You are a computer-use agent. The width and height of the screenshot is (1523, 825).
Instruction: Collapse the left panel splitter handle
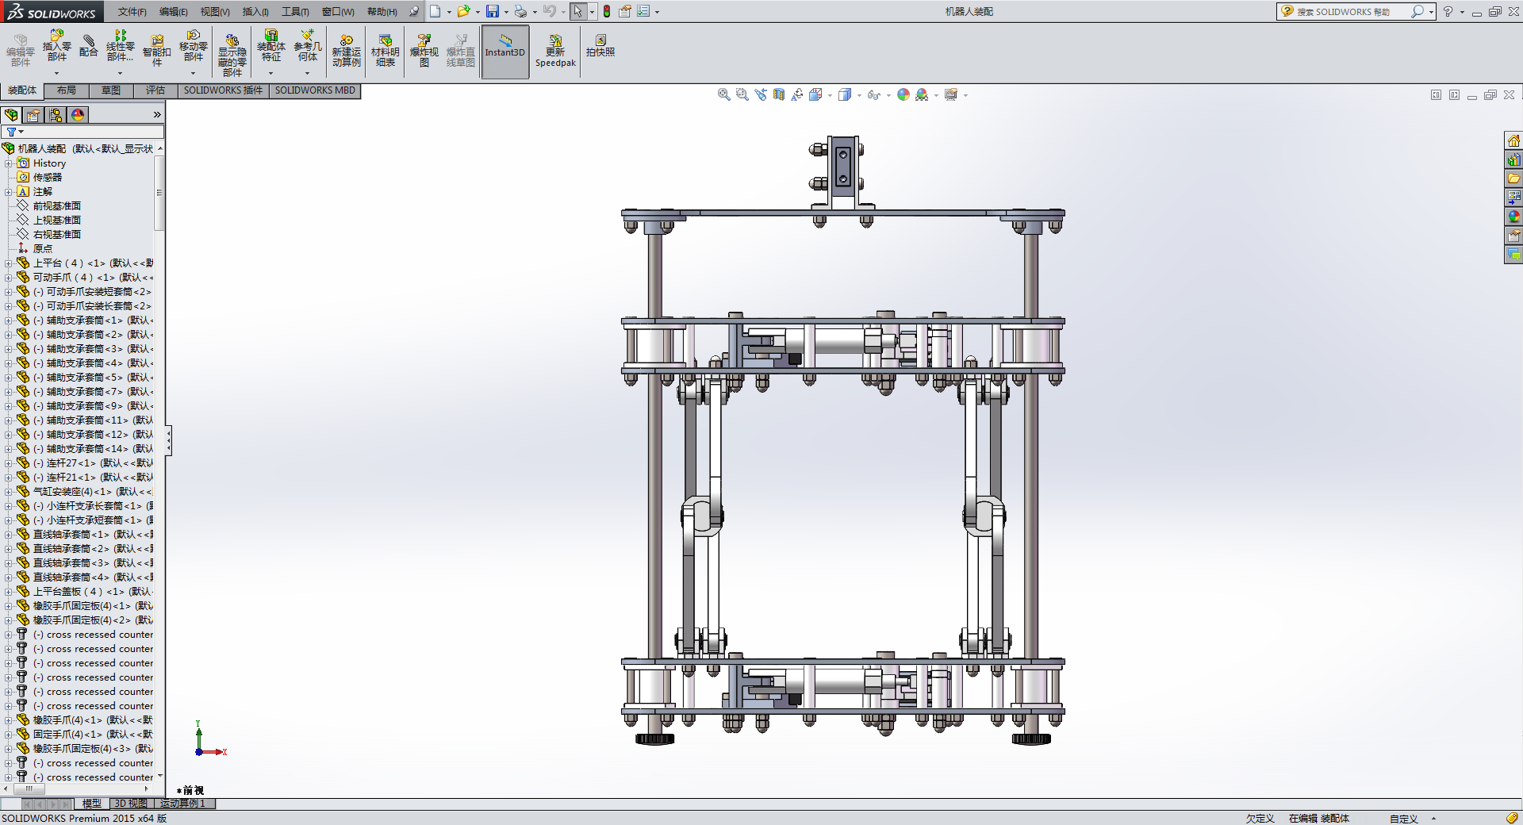(x=168, y=441)
